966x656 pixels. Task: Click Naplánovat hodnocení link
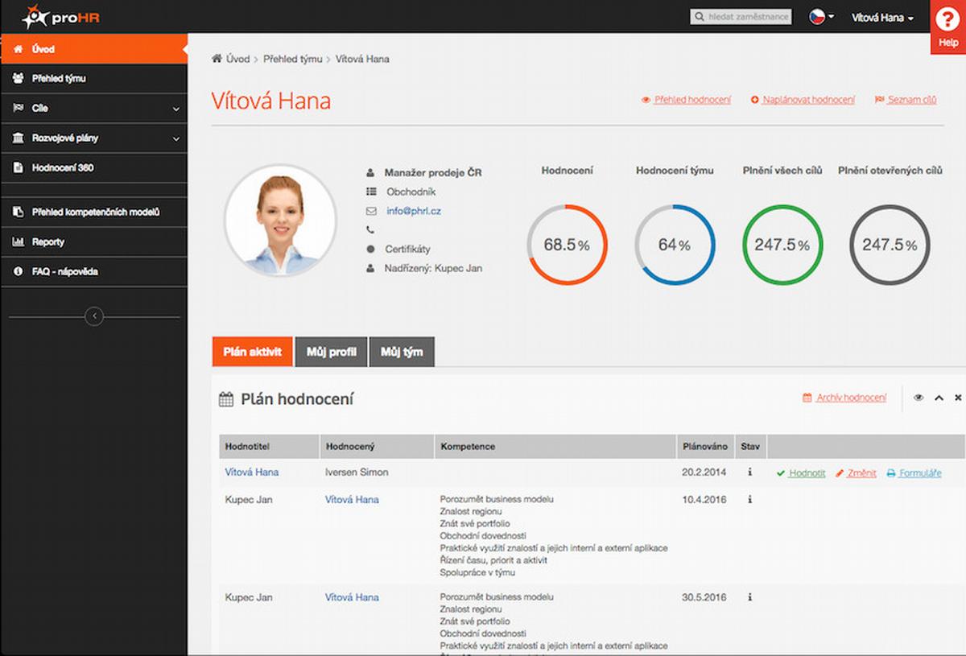pyautogui.click(x=803, y=100)
